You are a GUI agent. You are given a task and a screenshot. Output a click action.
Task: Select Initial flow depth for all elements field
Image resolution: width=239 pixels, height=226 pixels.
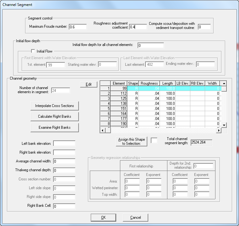tap(150, 45)
